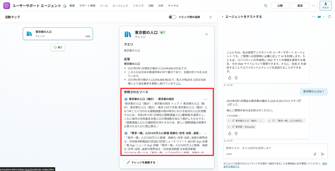Follow the 123 citation link in 応答

coord(178,83)
